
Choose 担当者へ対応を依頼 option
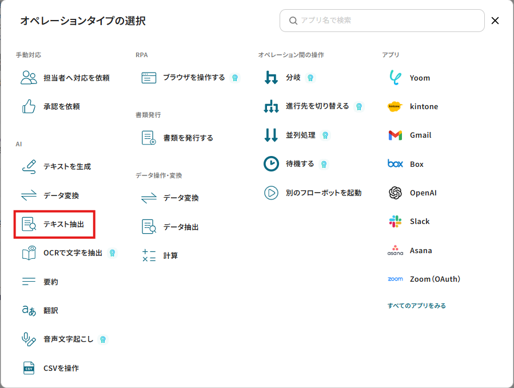point(76,78)
